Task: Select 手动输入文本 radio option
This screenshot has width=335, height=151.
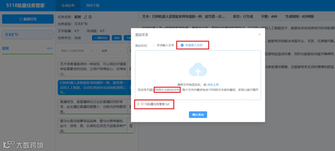Action: point(163,45)
